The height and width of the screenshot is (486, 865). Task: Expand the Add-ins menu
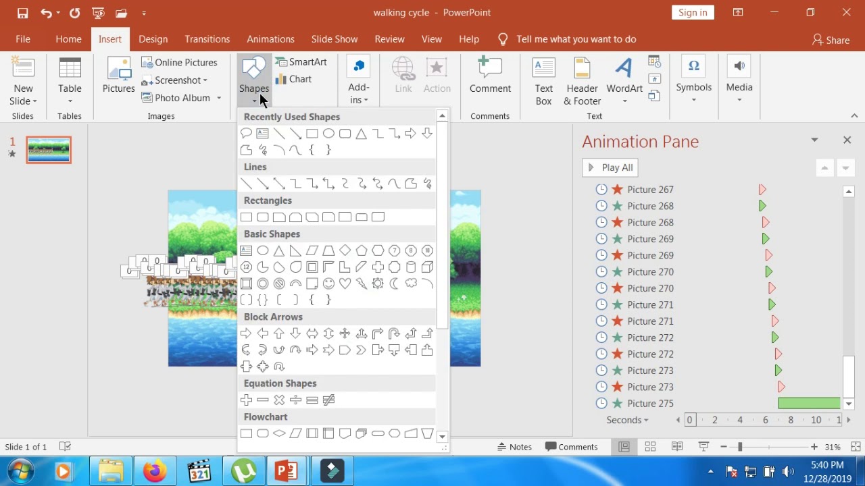coord(359,94)
